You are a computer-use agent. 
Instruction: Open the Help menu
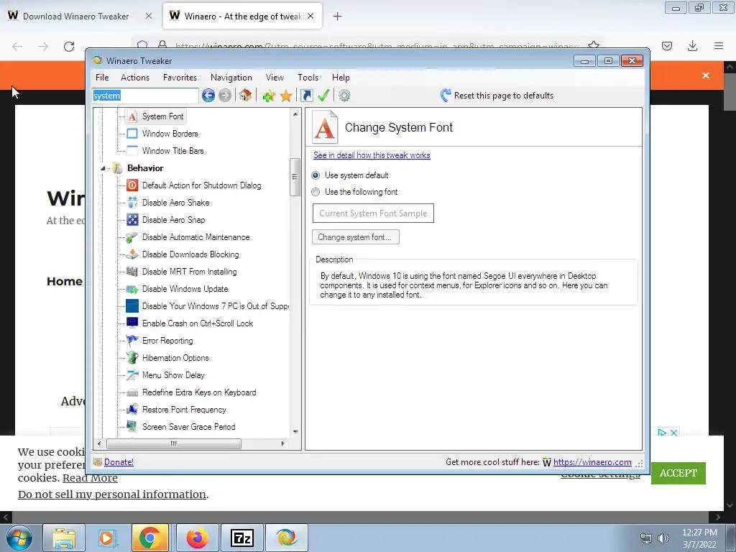pos(341,78)
